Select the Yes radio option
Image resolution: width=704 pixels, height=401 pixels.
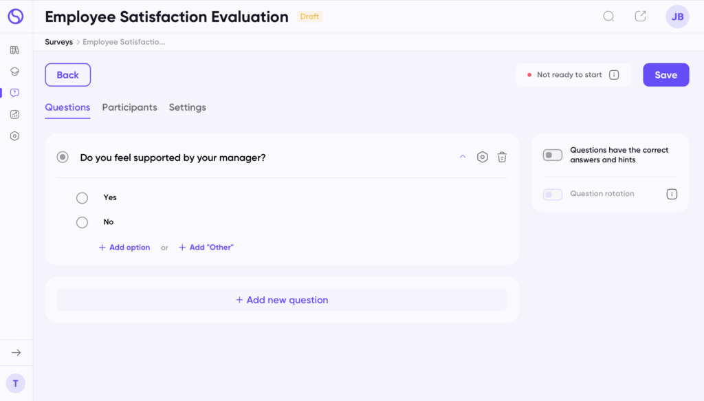(82, 198)
